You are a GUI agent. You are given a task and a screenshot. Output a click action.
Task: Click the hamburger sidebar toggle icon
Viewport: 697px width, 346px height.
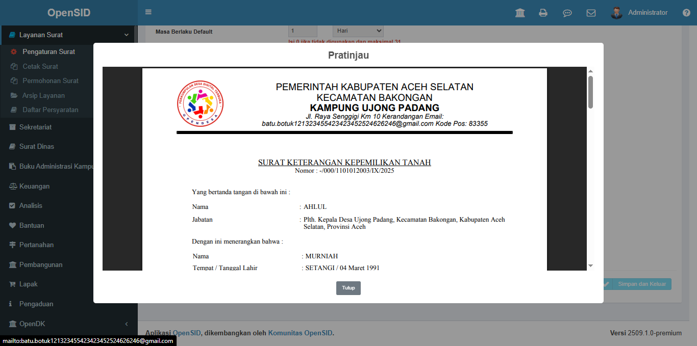pyautogui.click(x=148, y=12)
